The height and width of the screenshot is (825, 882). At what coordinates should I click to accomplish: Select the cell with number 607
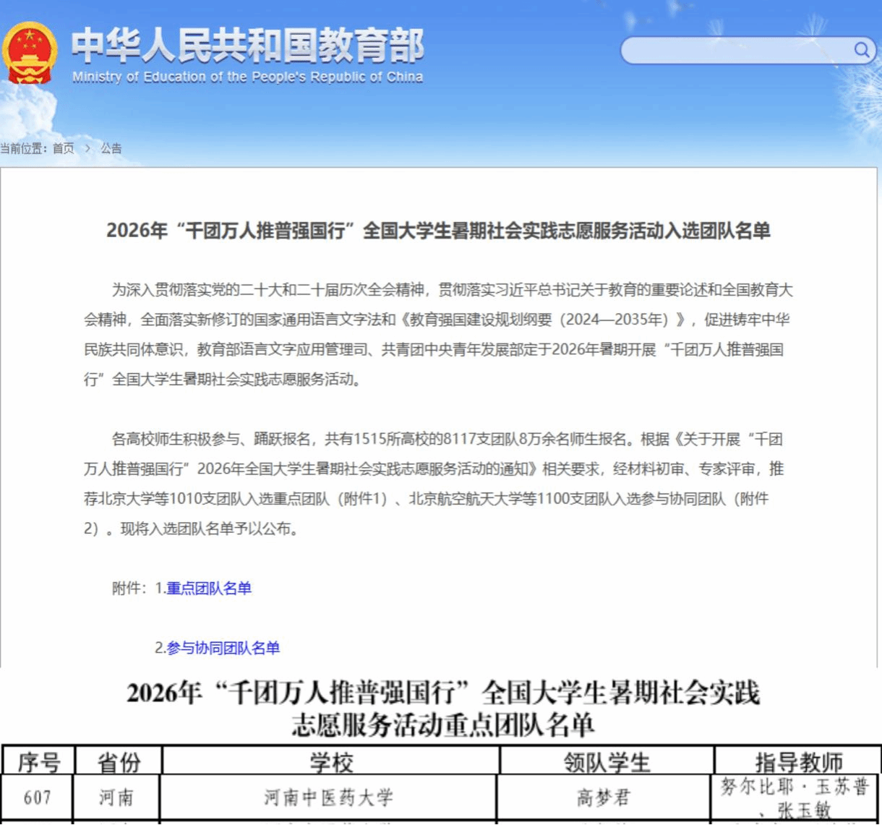tap(38, 798)
